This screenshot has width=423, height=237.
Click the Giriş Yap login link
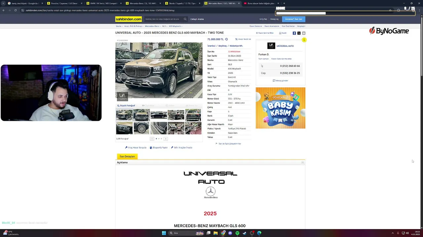tap(263, 19)
